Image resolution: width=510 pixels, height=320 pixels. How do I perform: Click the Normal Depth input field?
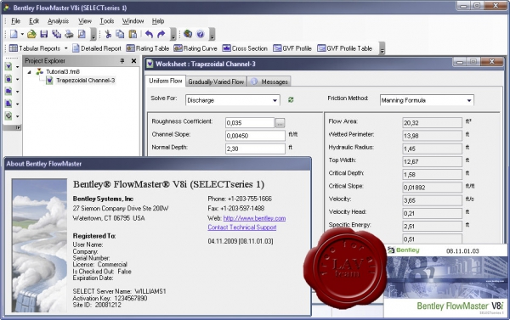pyautogui.click(x=255, y=149)
